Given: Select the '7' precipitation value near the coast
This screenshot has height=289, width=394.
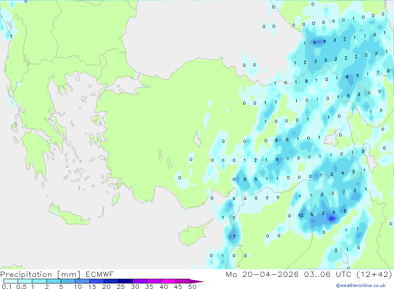Looking at the screenshot, I should pyautogui.click(x=234, y=237).
